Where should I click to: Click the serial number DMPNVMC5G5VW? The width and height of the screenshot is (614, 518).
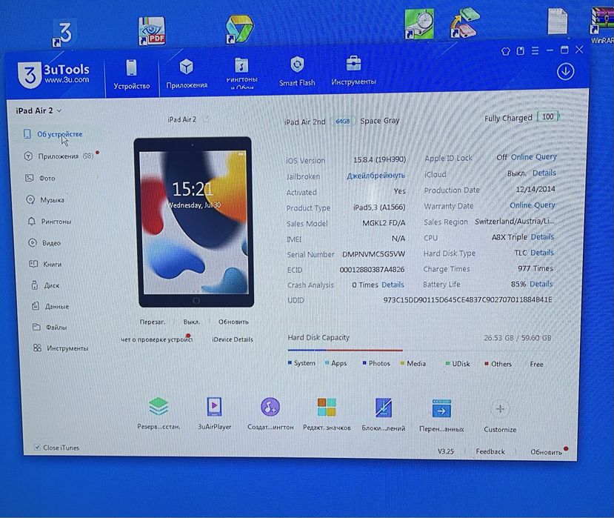[x=373, y=254]
